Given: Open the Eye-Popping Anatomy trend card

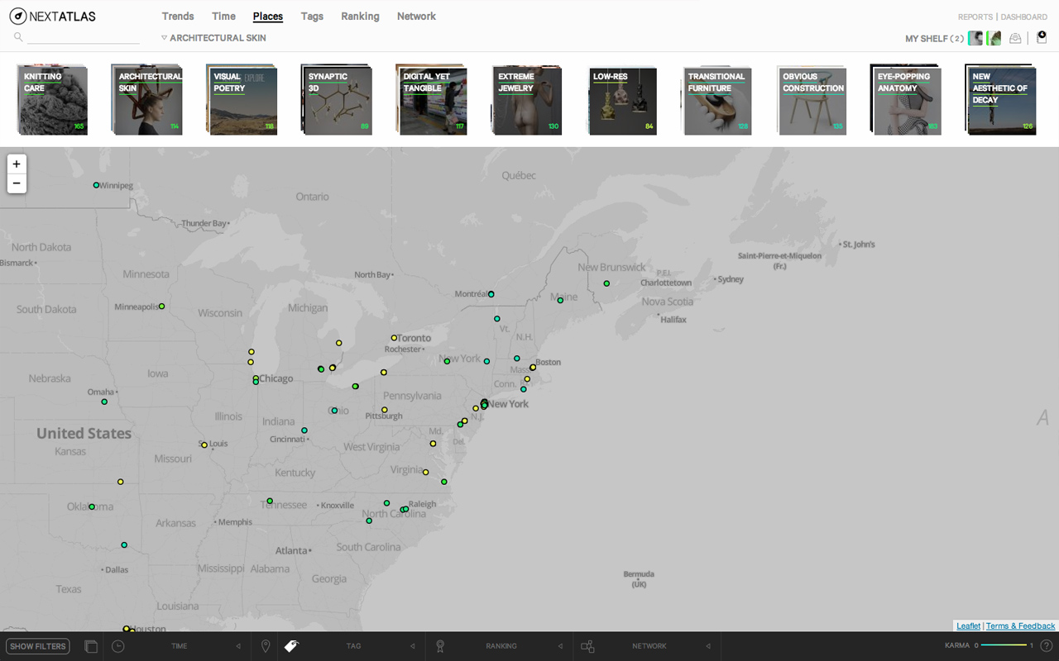Looking at the screenshot, I should coord(905,100).
